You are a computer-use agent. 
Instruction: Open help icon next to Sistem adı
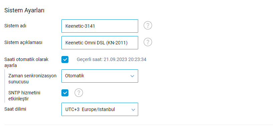pos(148,26)
